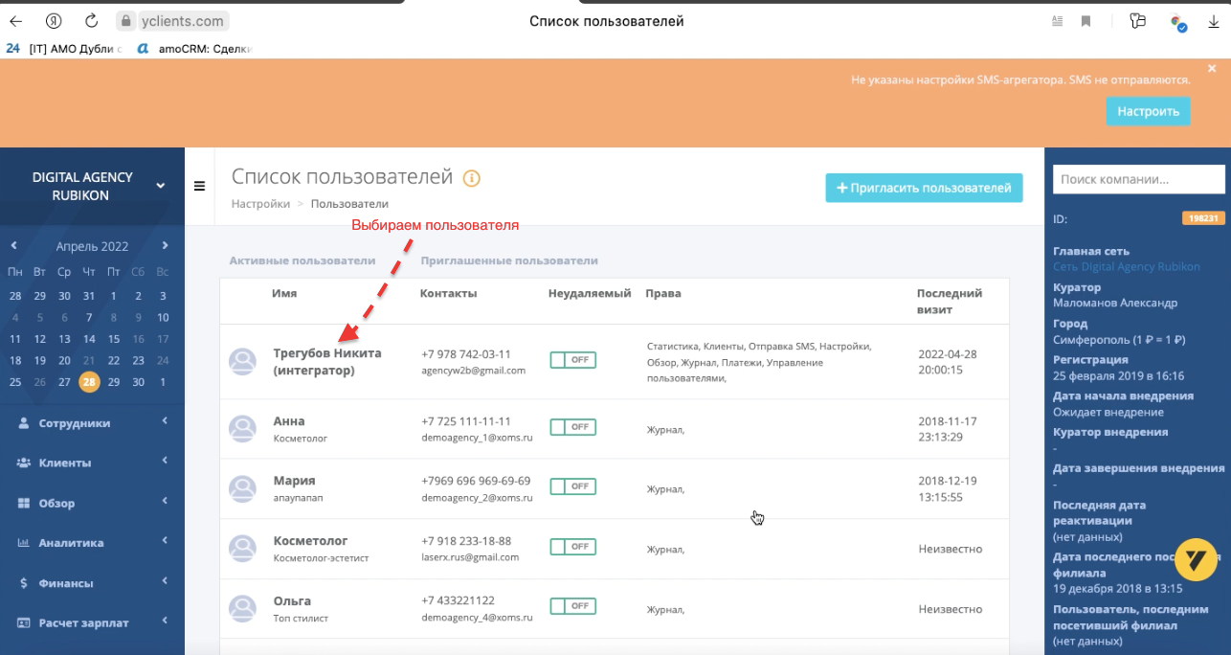Click the Поиск компании search field
The height and width of the screenshot is (655, 1231).
[1138, 179]
